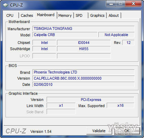This screenshot has height=138, width=144.
Task: Close the CPU-Z window
Action: tap(133, 4)
